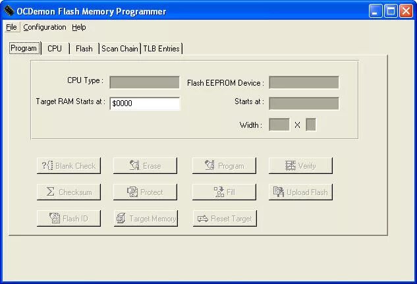Open the Scan Chain tab

120,49
